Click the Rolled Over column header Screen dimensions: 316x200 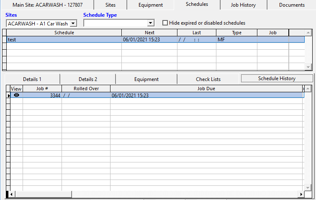point(86,89)
